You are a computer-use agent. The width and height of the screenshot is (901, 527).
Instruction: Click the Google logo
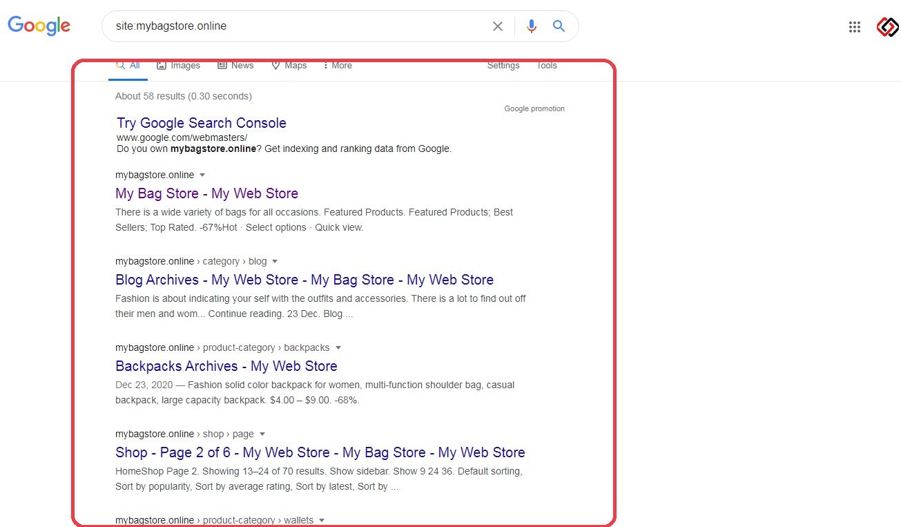(39, 26)
